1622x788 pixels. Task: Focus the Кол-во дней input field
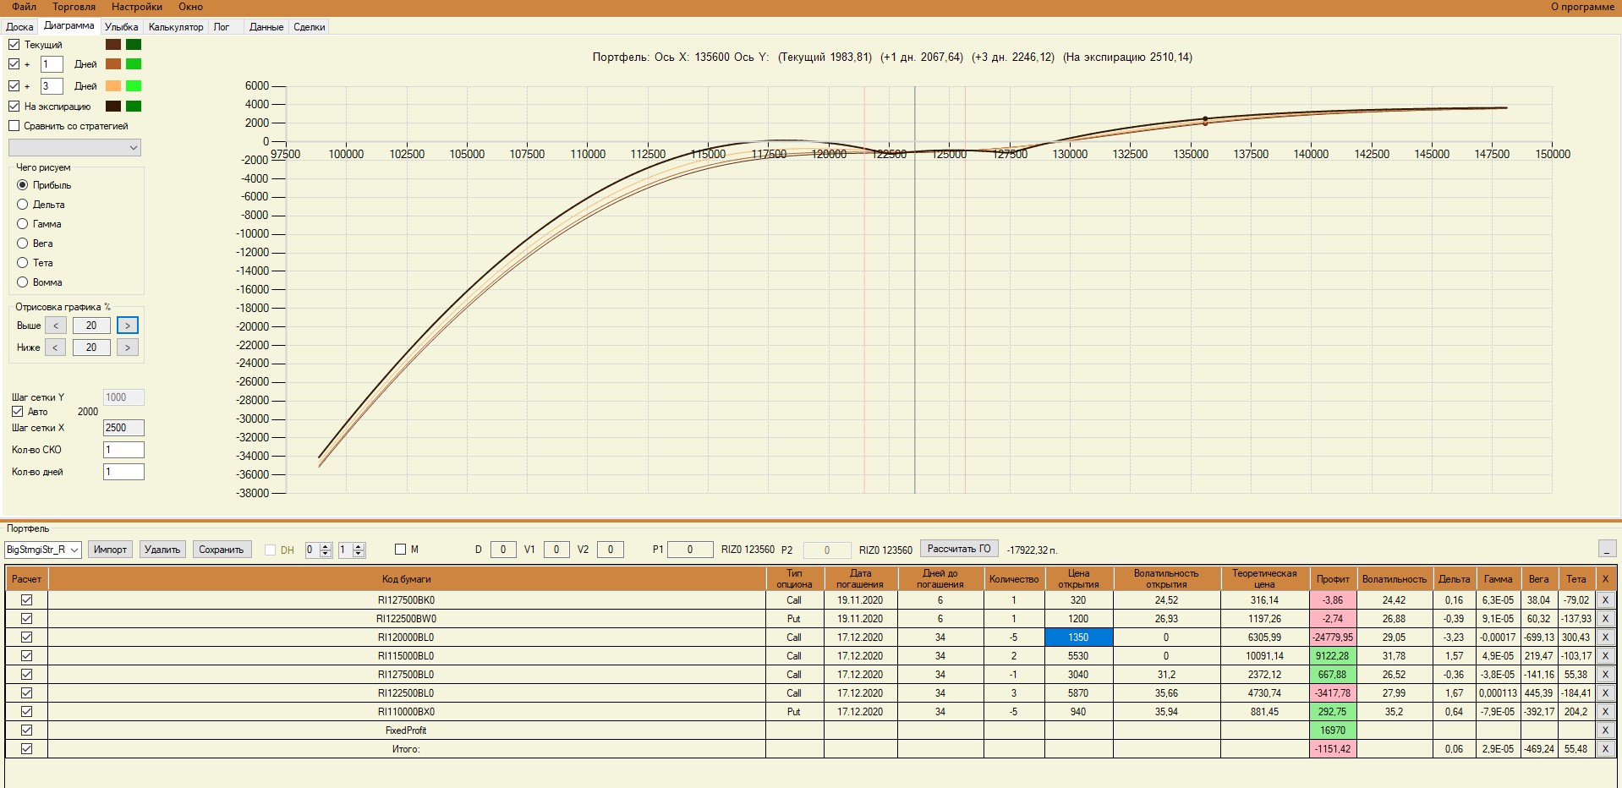tap(123, 472)
